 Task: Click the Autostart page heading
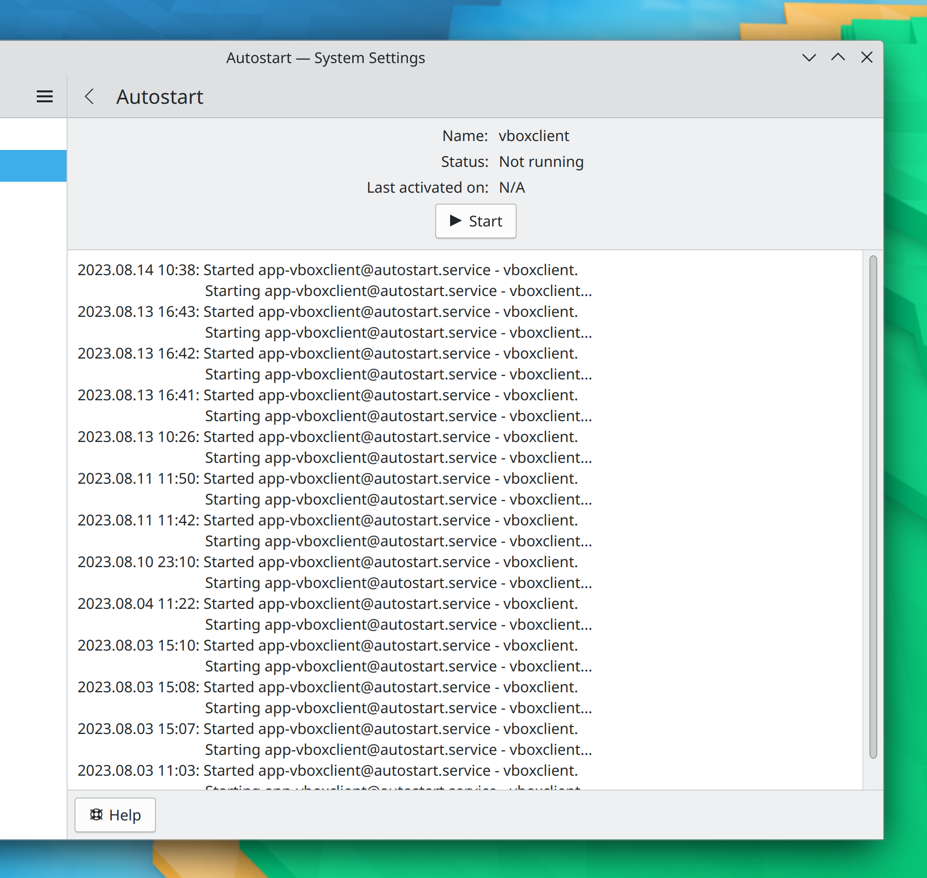(159, 97)
